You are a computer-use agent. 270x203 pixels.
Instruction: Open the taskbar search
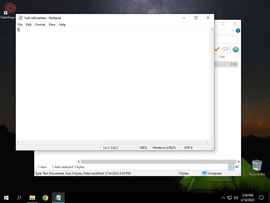pos(19,198)
